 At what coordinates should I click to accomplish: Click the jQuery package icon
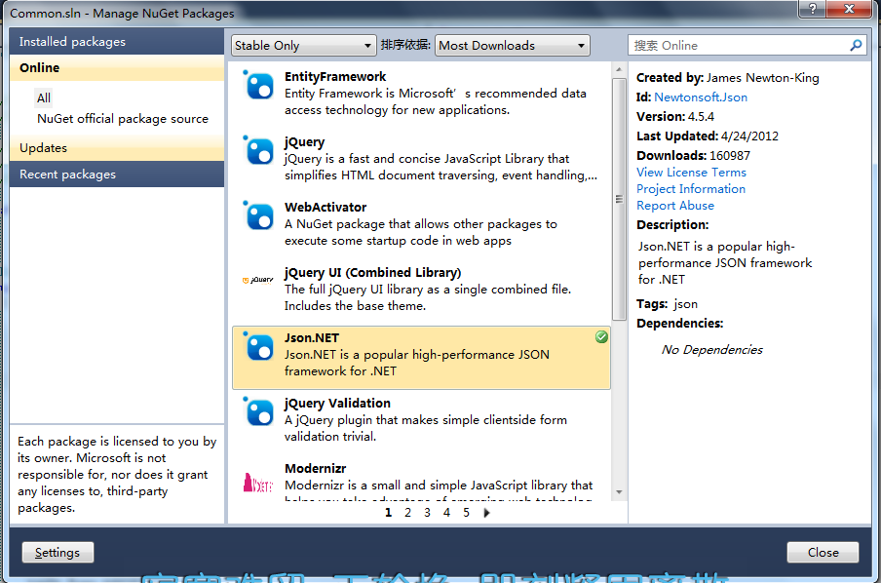(258, 151)
